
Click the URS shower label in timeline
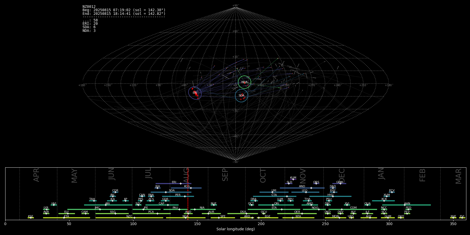[351, 216]
